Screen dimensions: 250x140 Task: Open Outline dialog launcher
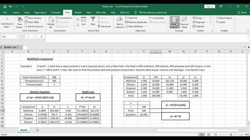[212, 31]
